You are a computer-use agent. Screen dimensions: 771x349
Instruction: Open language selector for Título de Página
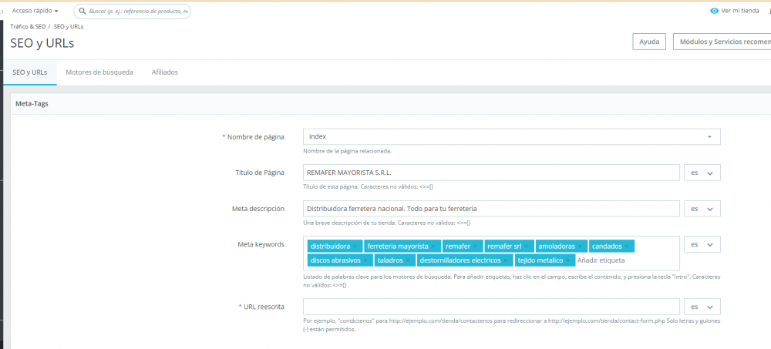point(702,173)
